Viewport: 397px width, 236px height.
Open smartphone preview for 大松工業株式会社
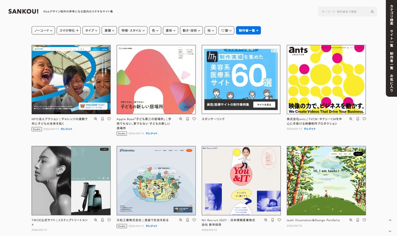(x=188, y=220)
